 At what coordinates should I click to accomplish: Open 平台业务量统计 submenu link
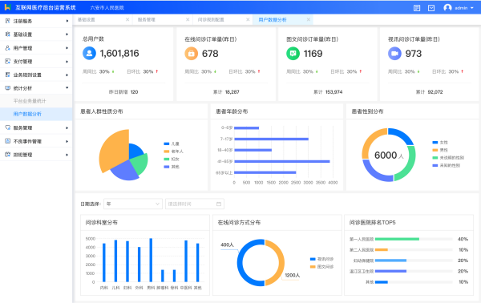(30, 101)
